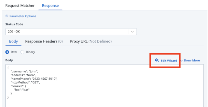Select the Response tab
Viewport: 208px width, 107px height.
coord(50,5)
